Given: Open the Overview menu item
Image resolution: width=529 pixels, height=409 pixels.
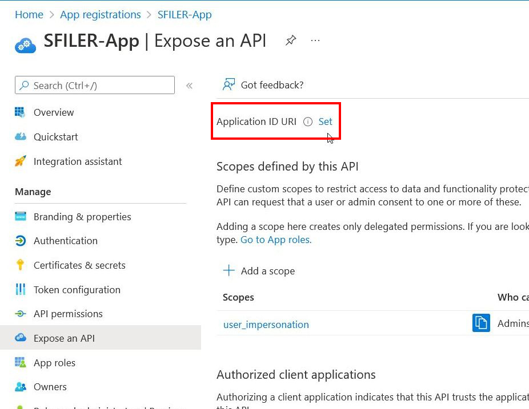Looking at the screenshot, I should click(x=54, y=112).
